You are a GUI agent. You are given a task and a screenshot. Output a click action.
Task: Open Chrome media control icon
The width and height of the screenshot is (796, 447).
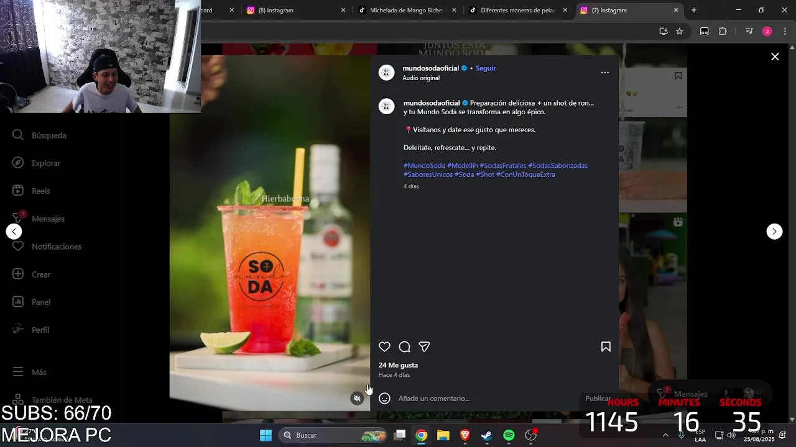(749, 31)
